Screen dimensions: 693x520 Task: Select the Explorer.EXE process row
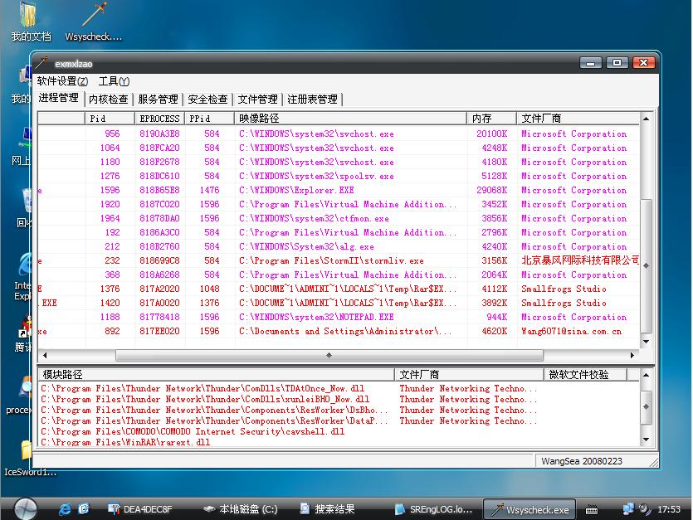tap(339, 191)
